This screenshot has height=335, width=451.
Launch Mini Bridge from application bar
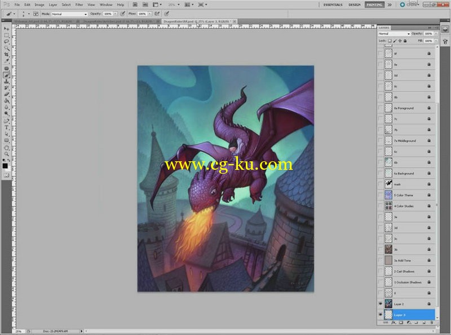145,5
